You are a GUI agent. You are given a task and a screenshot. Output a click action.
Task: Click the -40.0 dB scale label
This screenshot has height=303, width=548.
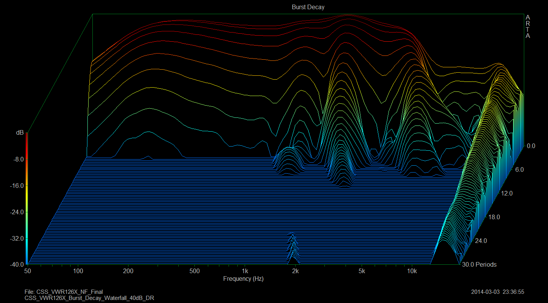(16, 264)
